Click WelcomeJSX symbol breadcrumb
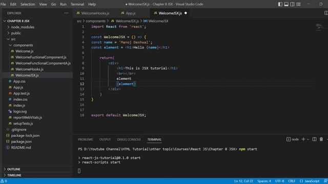Viewport: 328px width, 184px height. [x=156, y=21]
